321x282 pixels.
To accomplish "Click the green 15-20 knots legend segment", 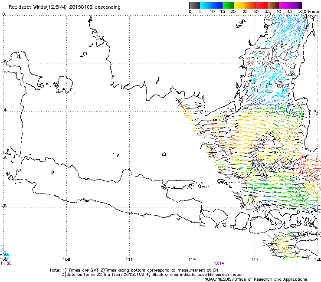I will (228, 5).
